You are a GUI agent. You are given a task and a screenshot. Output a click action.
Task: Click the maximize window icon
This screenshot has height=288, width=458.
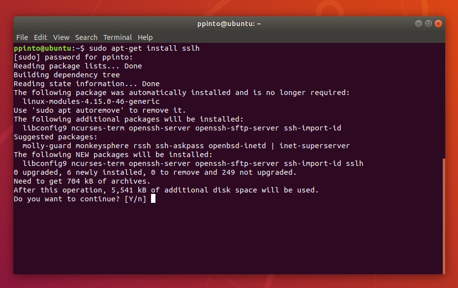point(428,23)
